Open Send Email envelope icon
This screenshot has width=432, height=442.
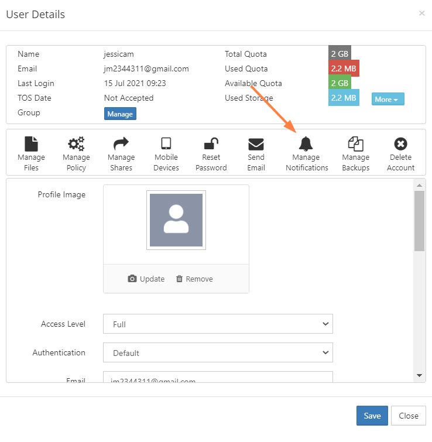point(256,144)
